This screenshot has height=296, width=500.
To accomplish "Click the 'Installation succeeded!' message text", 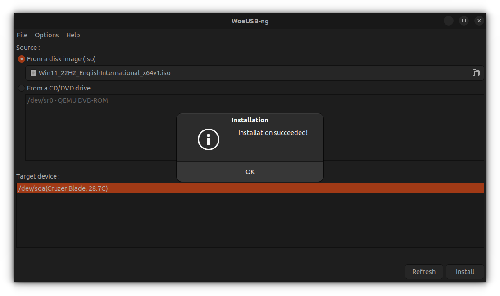I will (273, 133).
